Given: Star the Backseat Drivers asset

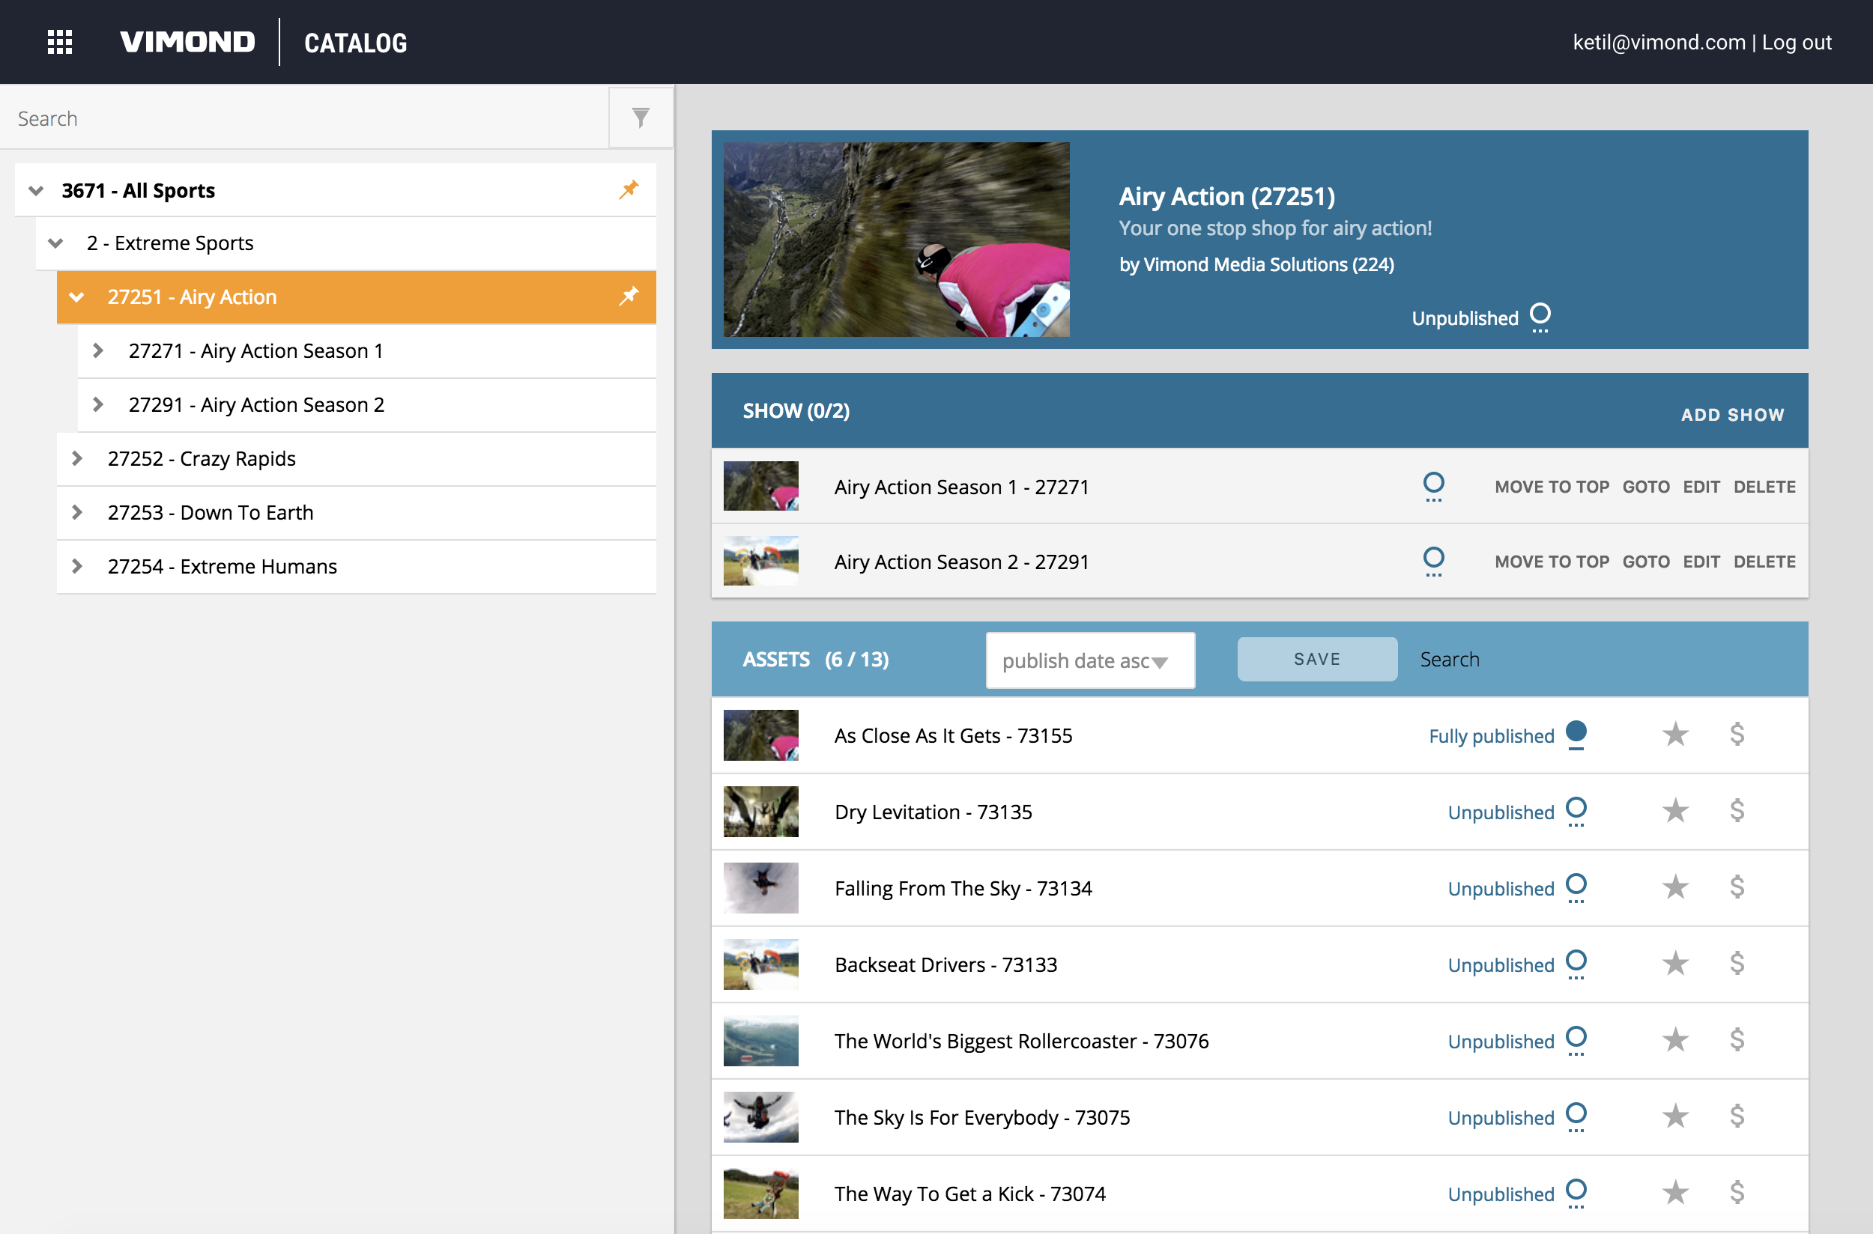Looking at the screenshot, I should pyautogui.click(x=1675, y=963).
